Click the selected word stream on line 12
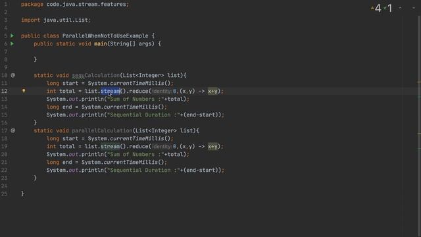 pyautogui.click(x=110, y=91)
